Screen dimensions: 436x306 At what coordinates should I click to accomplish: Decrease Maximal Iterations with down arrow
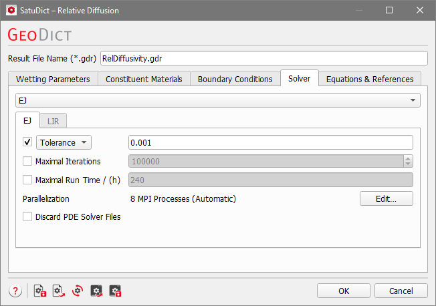(x=408, y=164)
